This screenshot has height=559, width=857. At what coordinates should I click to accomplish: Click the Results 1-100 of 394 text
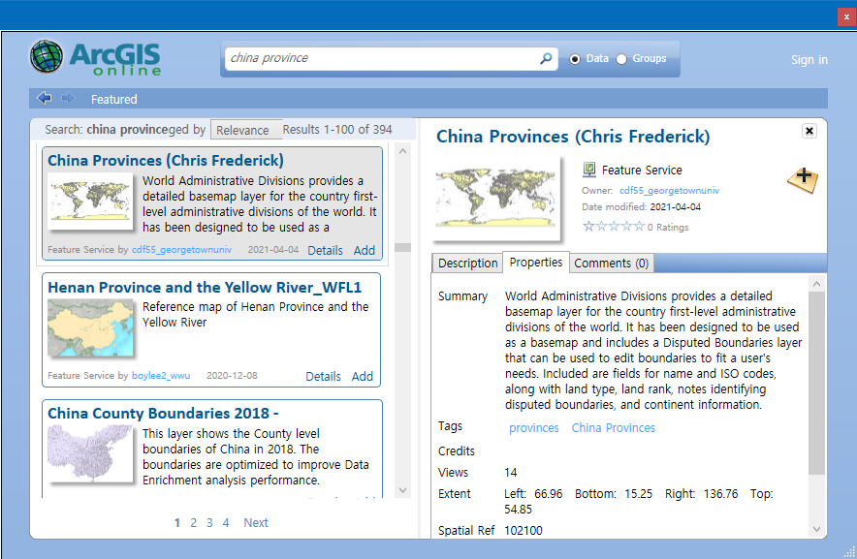337,130
